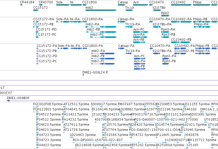Select the FGC002F08.5prime EST glyph
The height and width of the screenshot is (149, 218).
pos(36,107)
